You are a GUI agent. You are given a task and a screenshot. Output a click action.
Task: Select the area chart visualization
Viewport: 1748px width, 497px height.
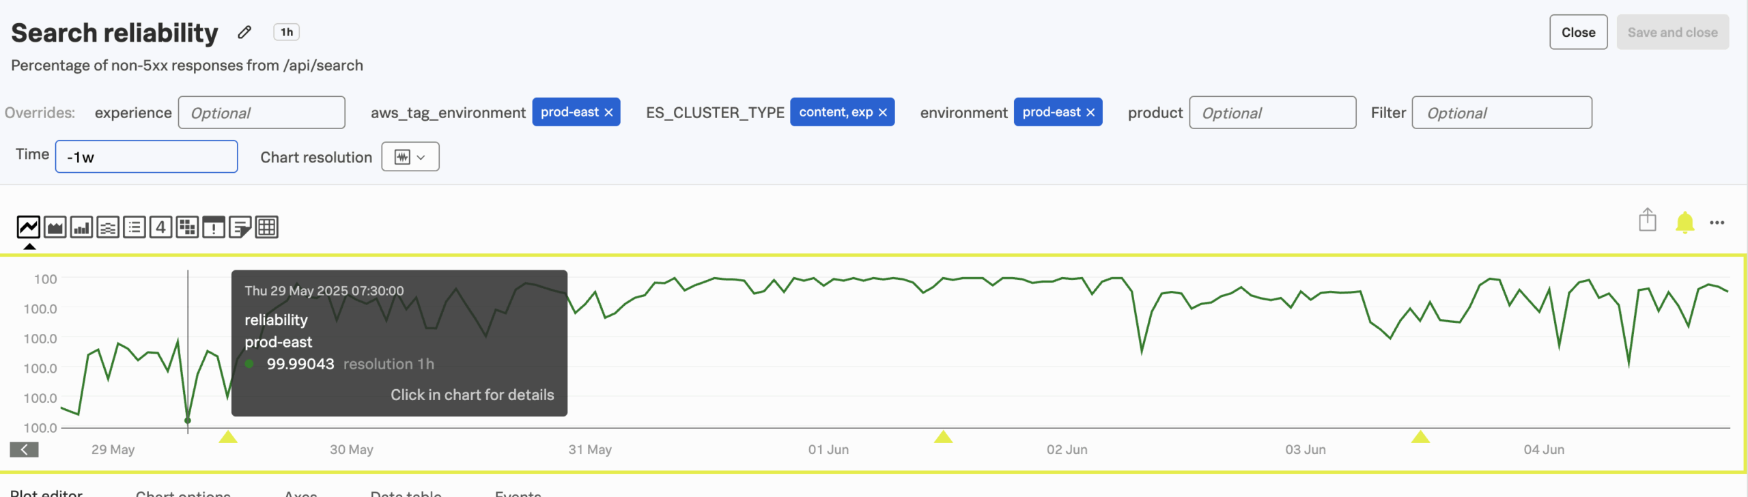(x=55, y=227)
